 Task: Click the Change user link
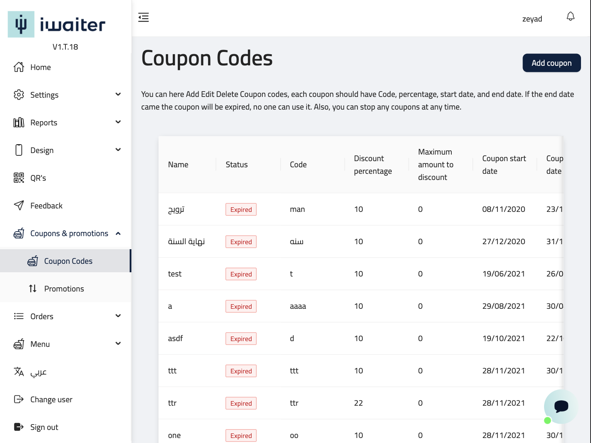click(x=51, y=400)
